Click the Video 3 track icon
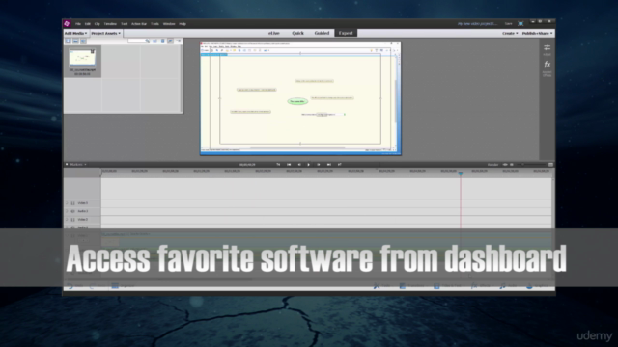 click(73, 203)
